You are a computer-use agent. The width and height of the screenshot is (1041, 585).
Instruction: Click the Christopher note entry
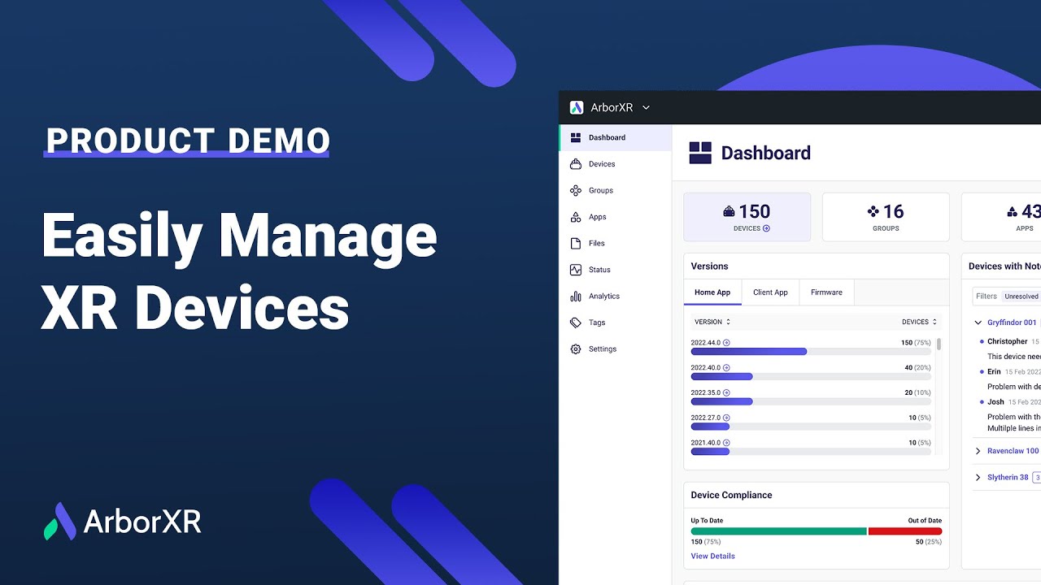click(x=1011, y=349)
